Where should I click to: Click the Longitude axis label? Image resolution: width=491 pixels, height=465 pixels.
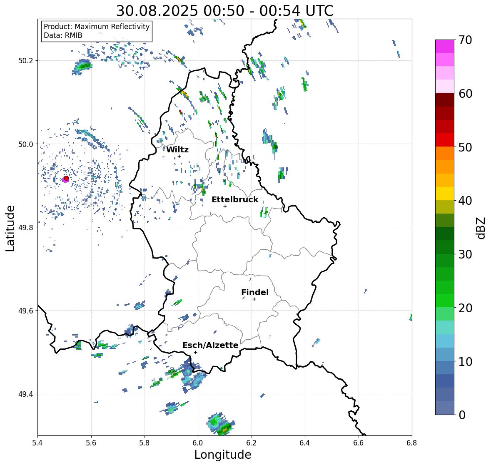tap(223, 454)
